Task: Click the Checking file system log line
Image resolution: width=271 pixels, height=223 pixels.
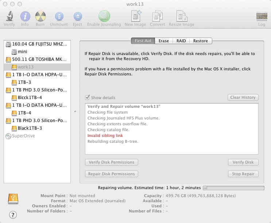Action: (108, 112)
